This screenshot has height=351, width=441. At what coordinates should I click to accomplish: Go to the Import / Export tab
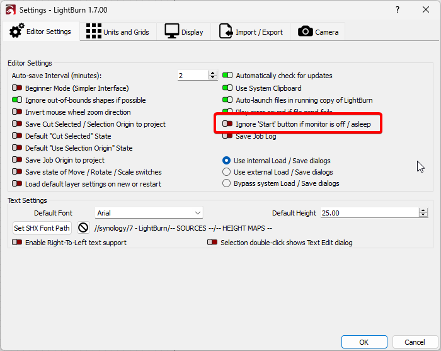(x=251, y=32)
